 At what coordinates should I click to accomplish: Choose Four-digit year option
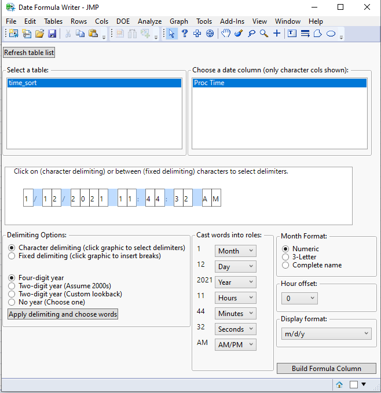tap(12, 278)
